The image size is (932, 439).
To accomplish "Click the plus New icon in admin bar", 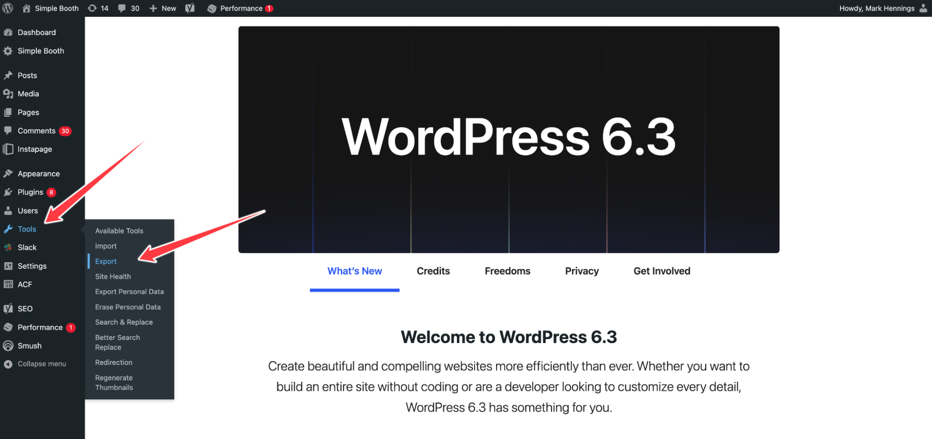I will coord(153,8).
